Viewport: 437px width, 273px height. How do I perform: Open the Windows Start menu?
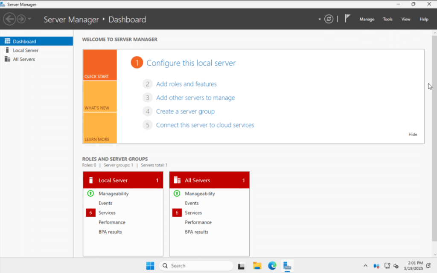click(150, 266)
